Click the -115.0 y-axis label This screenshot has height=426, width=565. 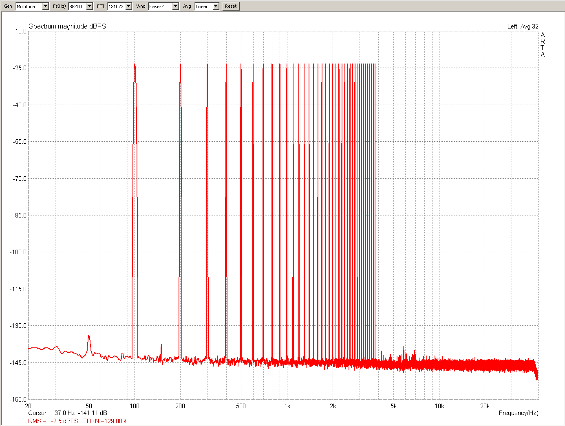pos(18,289)
